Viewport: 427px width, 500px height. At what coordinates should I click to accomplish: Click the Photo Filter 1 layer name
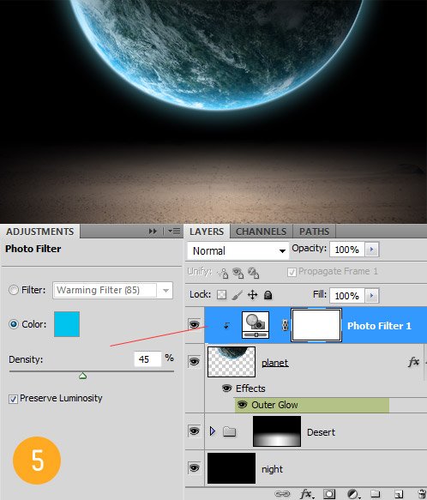(x=379, y=326)
